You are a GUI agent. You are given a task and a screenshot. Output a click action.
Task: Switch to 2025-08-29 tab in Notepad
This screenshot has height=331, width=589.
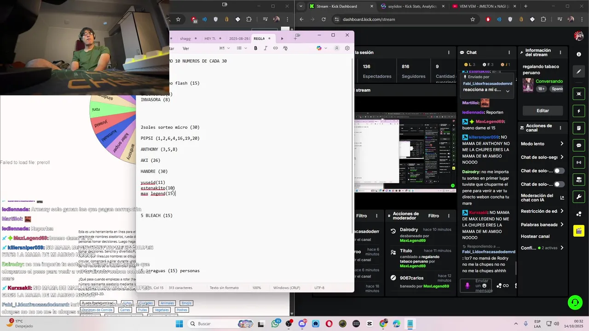click(239, 39)
